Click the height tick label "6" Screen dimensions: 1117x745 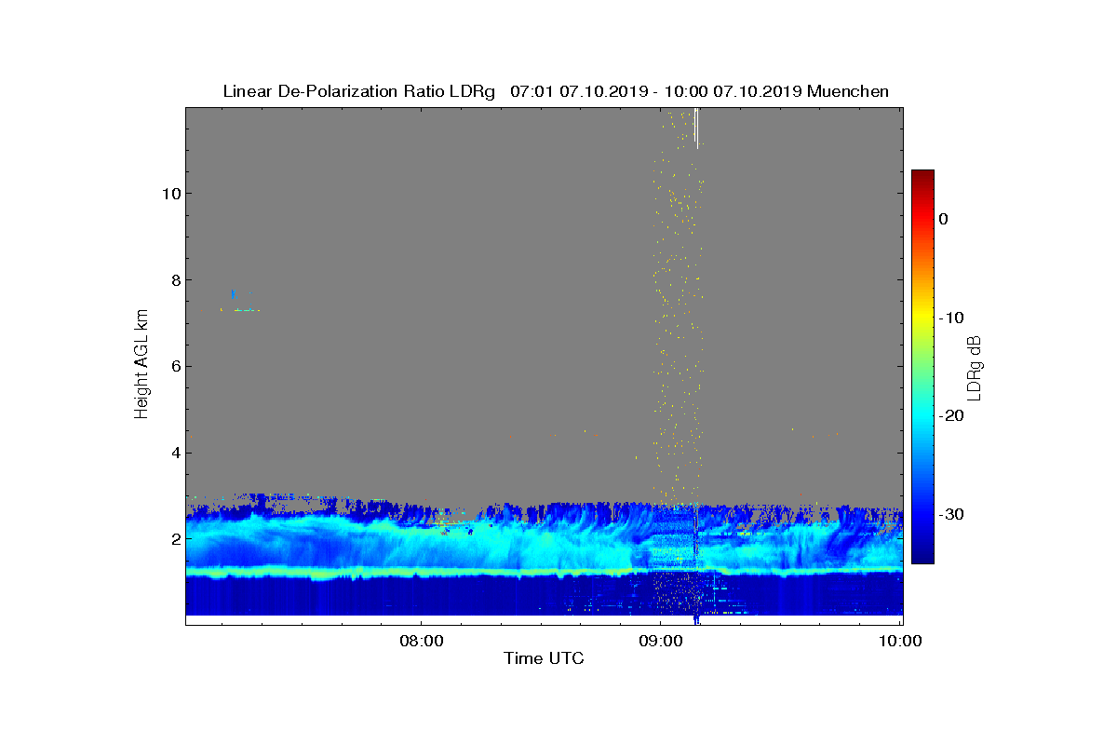[174, 367]
